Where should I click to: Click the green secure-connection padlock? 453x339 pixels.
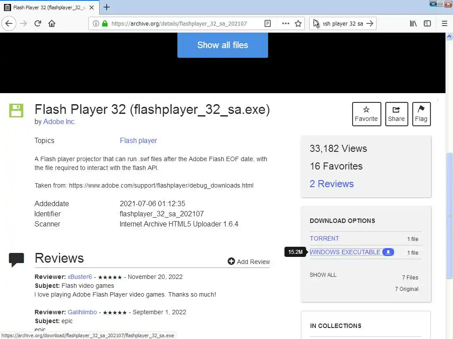105,23
